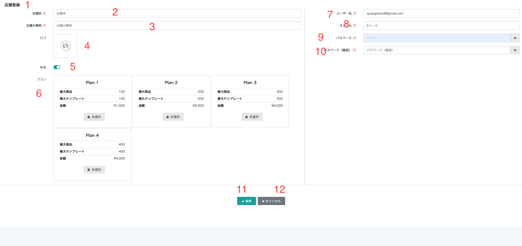This screenshot has height=246, width=522.
Task: Click the パスワード input field
Action: (x=436, y=38)
